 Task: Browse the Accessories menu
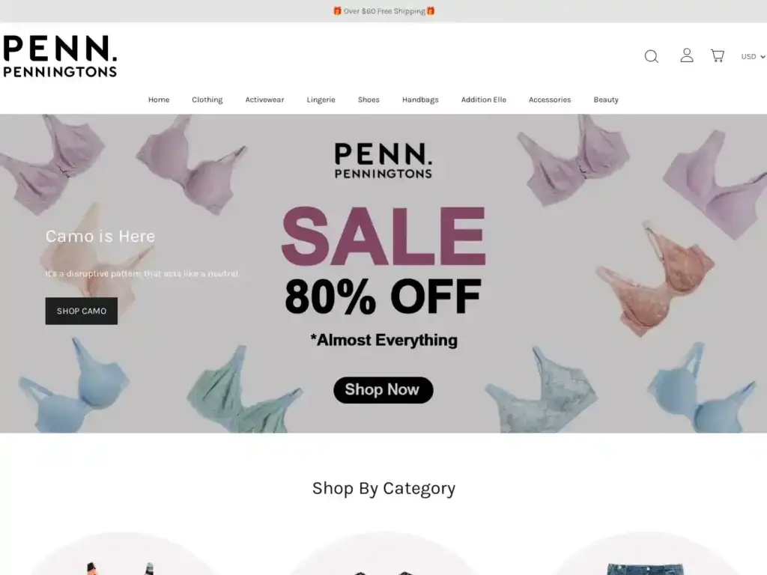pyautogui.click(x=549, y=100)
